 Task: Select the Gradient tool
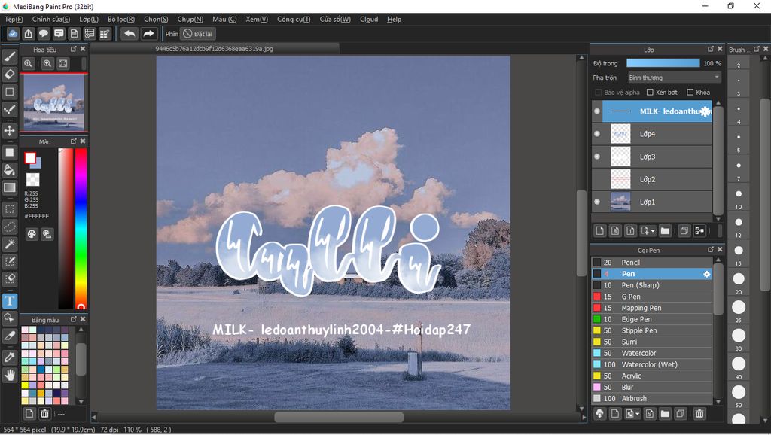point(9,187)
